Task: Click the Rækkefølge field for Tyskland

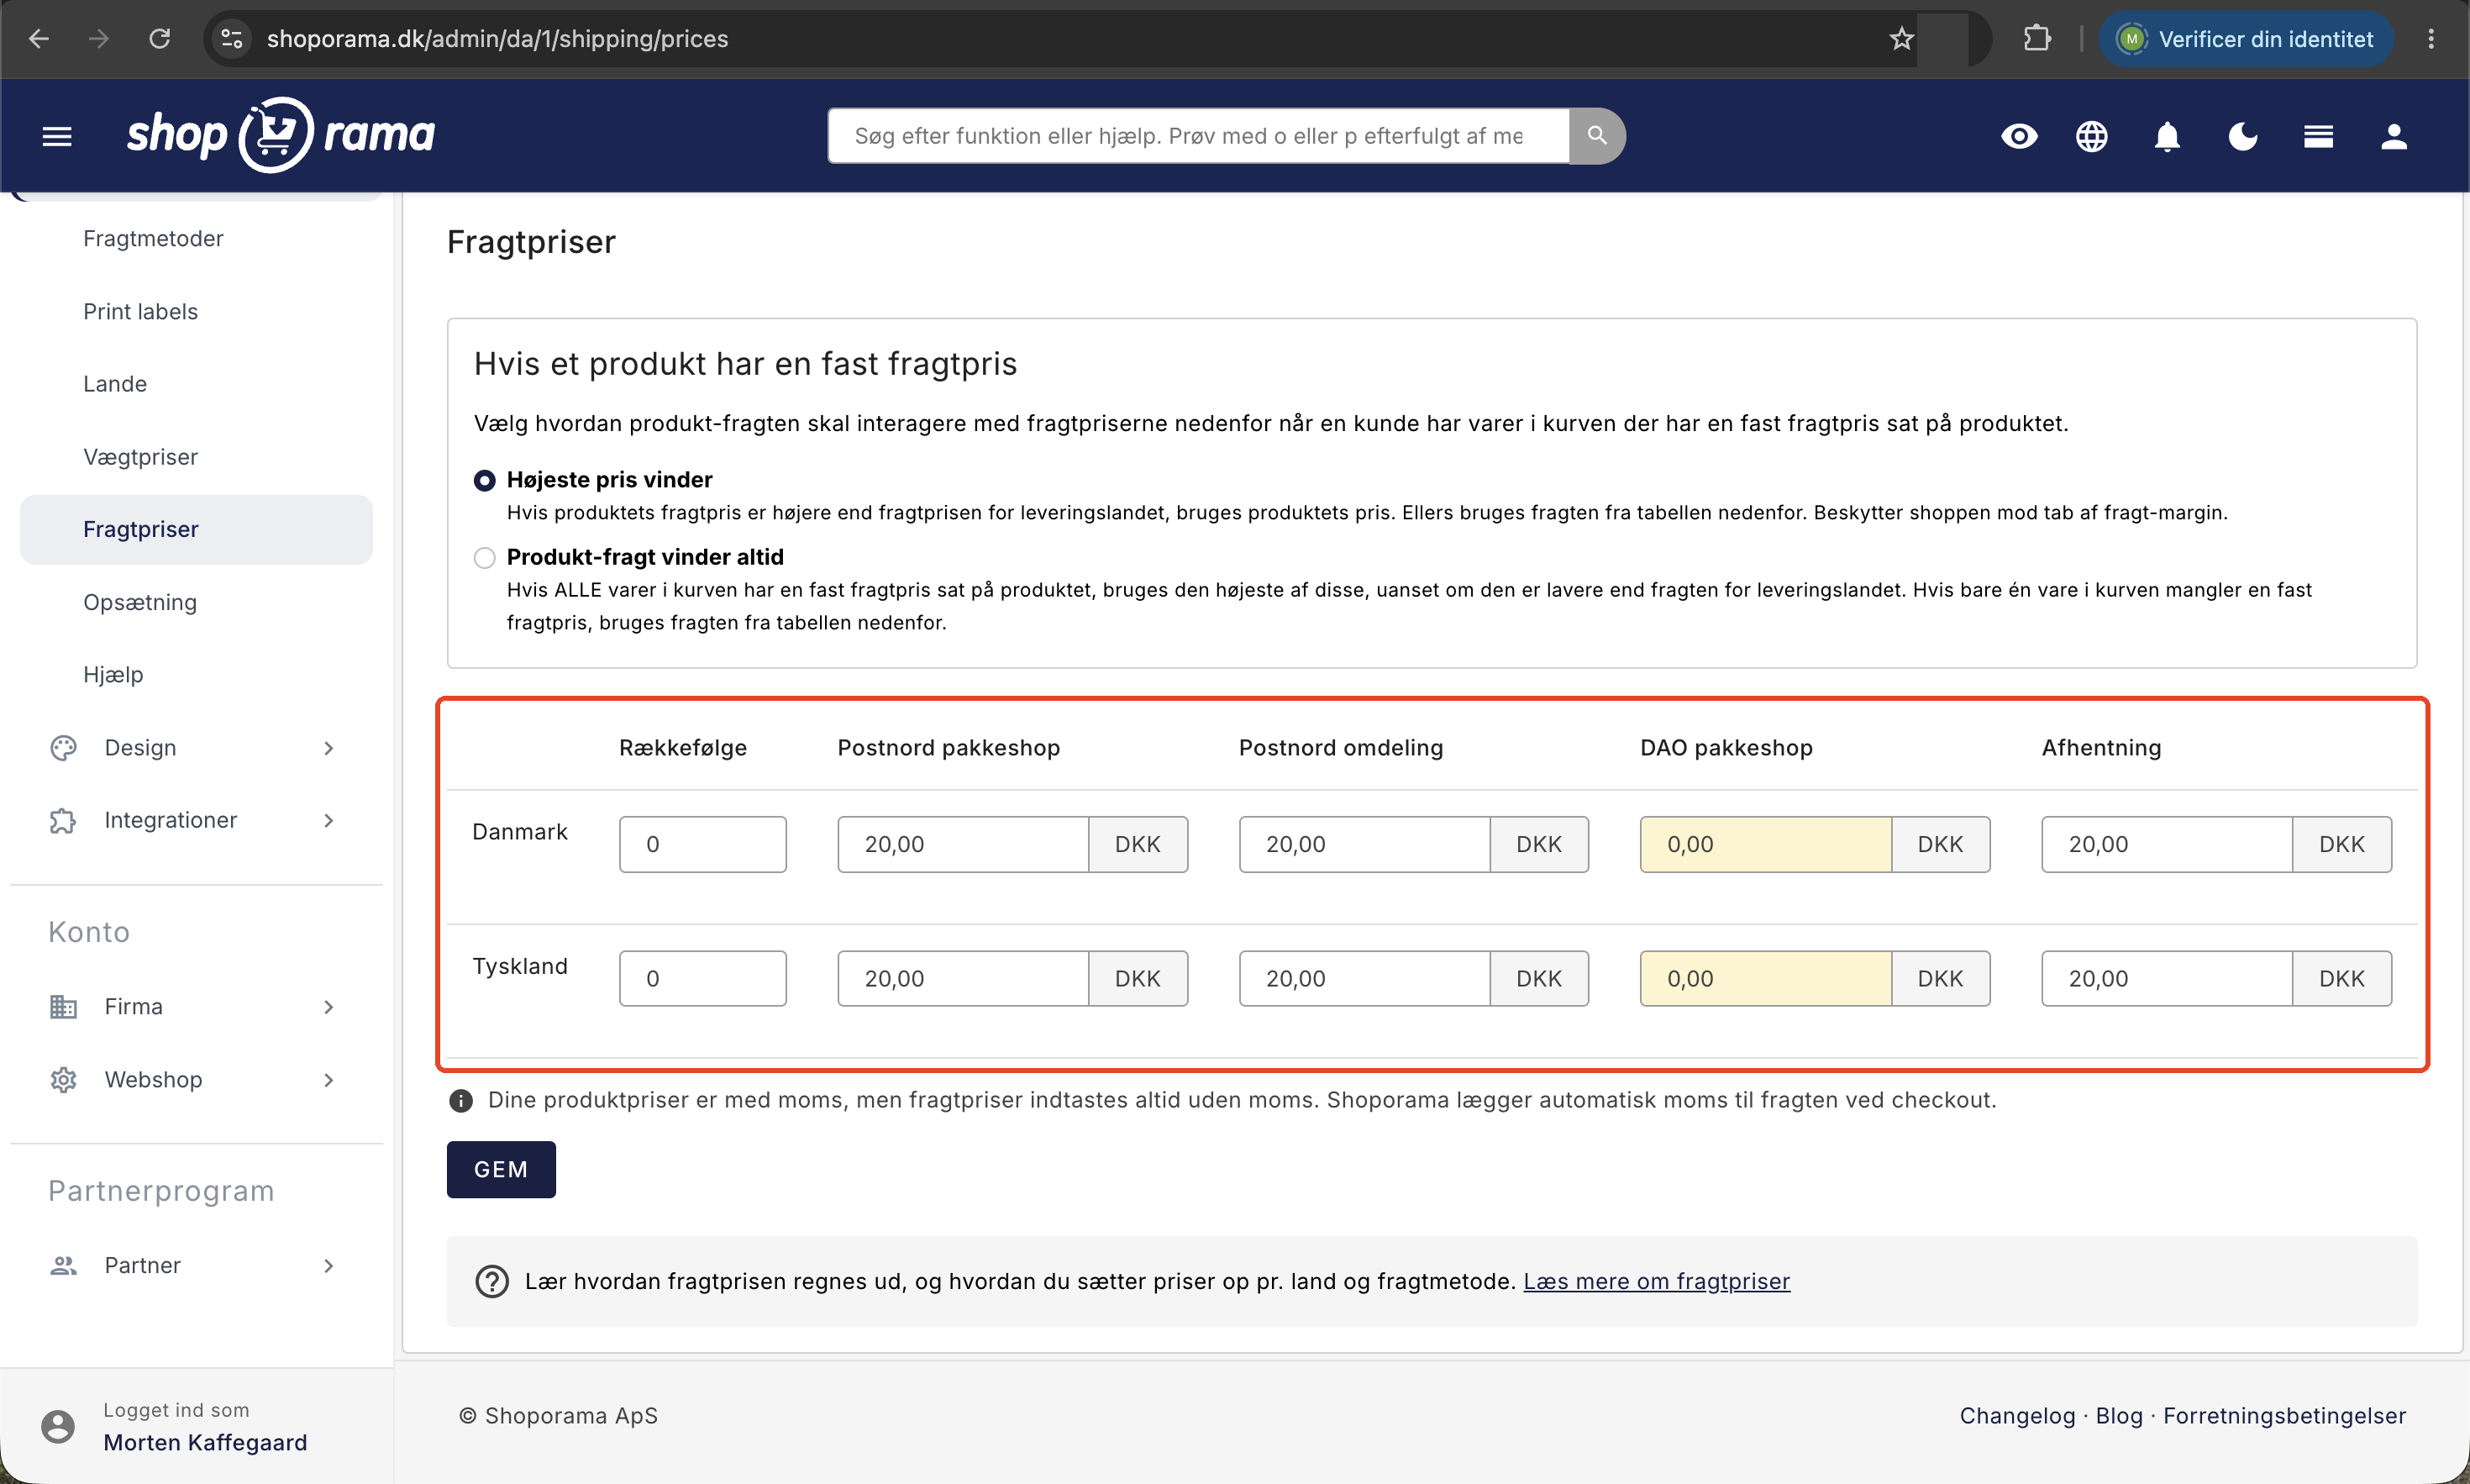Action: coord(702,978)
